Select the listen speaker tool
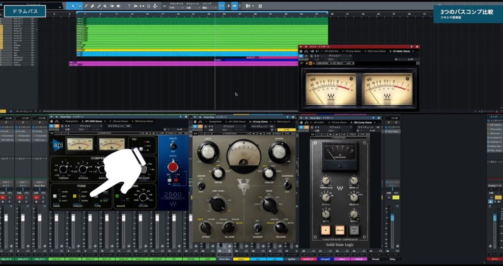503x266 pixels. tap(118, 6)
